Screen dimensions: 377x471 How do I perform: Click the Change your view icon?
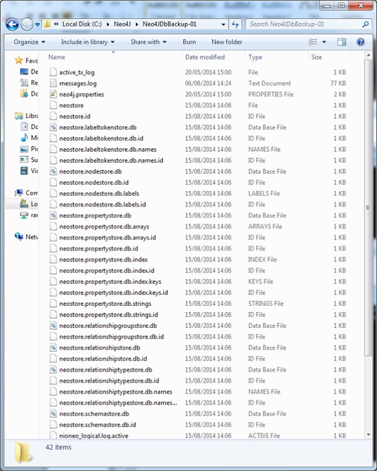(313, 42)
